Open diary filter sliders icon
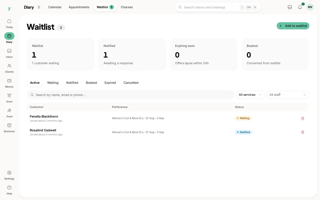This screenshot has width=320, height=200. coord(39,7)
